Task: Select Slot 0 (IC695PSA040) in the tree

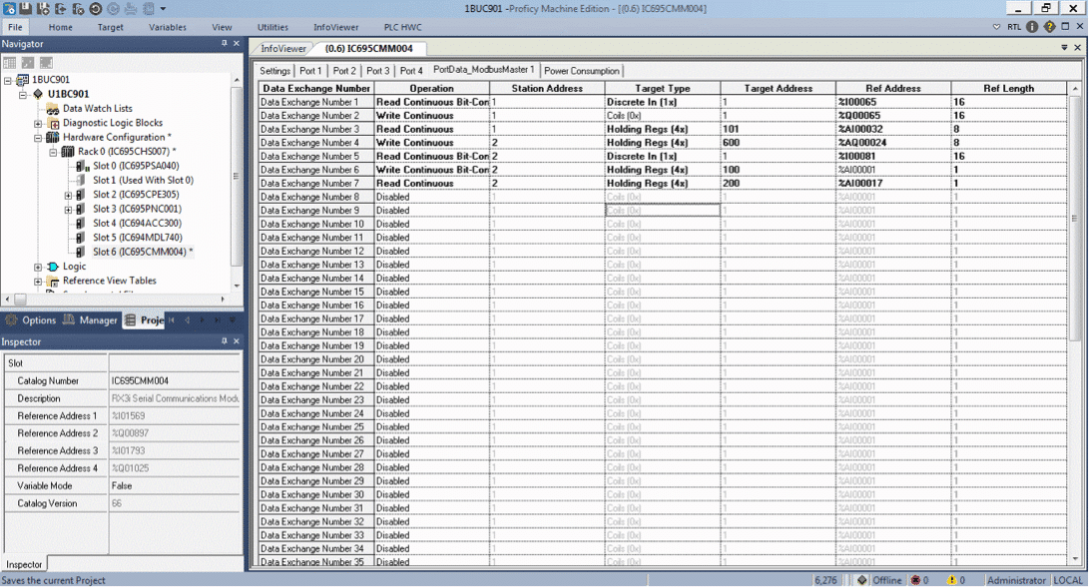Action: [x=136, y=166]
